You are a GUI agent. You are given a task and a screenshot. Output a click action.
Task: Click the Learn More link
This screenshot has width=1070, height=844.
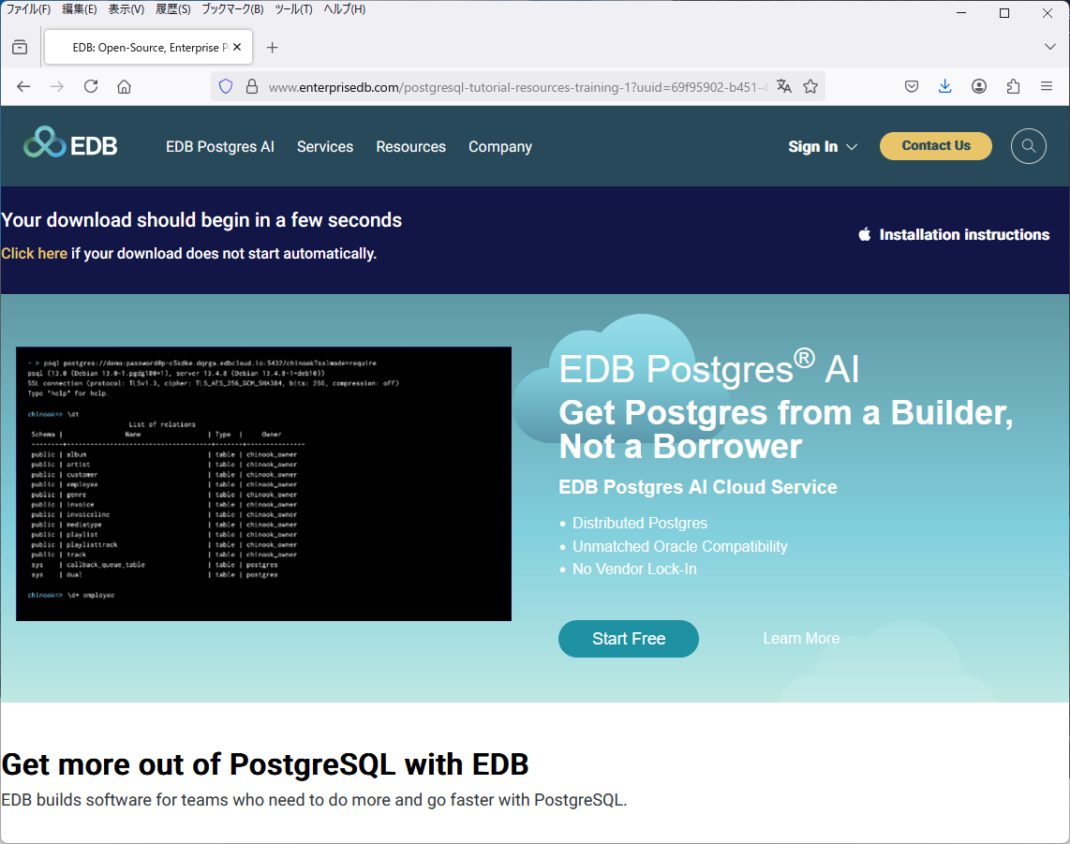tap(801, 639)
